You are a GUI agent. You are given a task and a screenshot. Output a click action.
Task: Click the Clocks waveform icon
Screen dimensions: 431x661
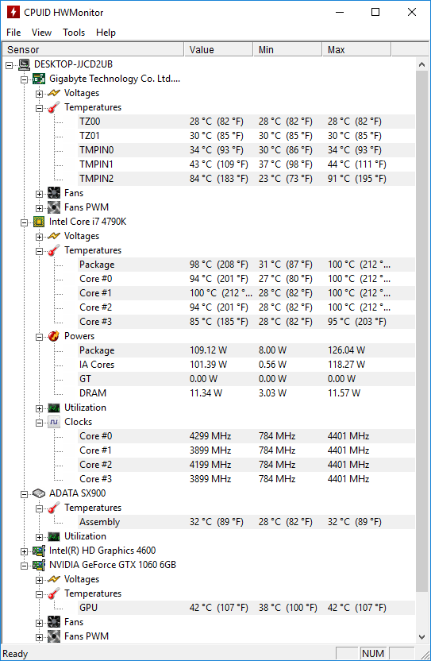[x=54, y=422]
